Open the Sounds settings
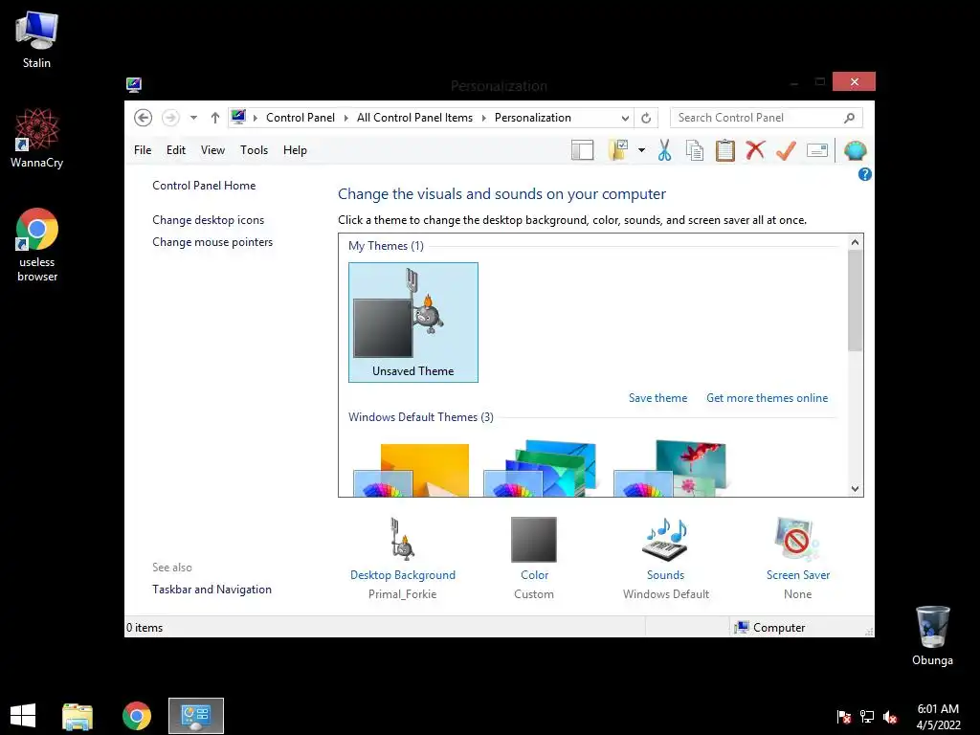The width and height of the screenshot is (980, 735). 666,558
